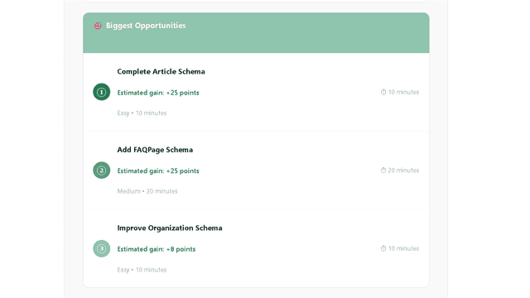Click estimated gain +25 points under Complete Article Schema
This screenshot has height=298, width=530.
click(158, 93)
